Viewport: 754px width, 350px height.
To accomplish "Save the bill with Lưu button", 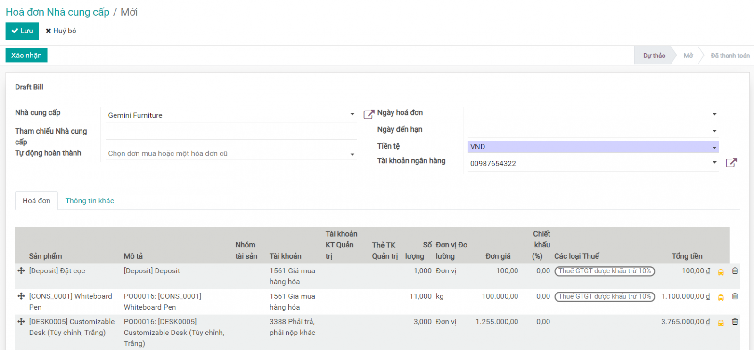I will [x=22, y=31].
